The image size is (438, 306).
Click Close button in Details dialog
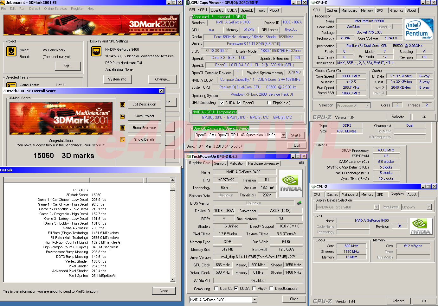164,291
